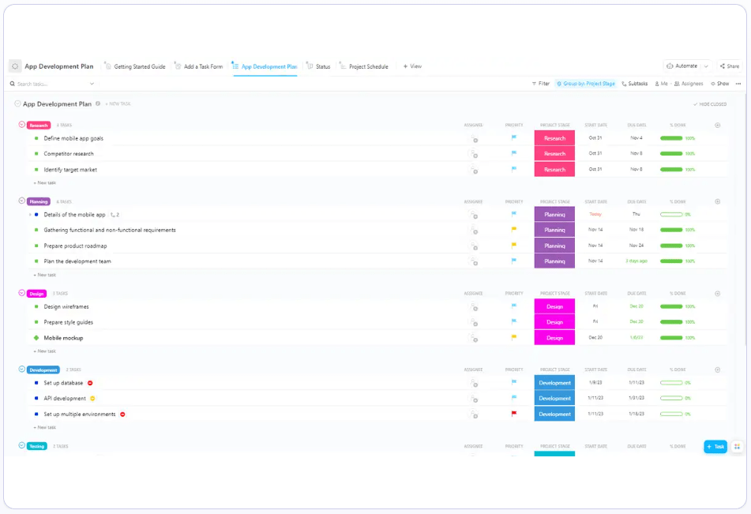Add a new view with + View

tap(412, 66)
